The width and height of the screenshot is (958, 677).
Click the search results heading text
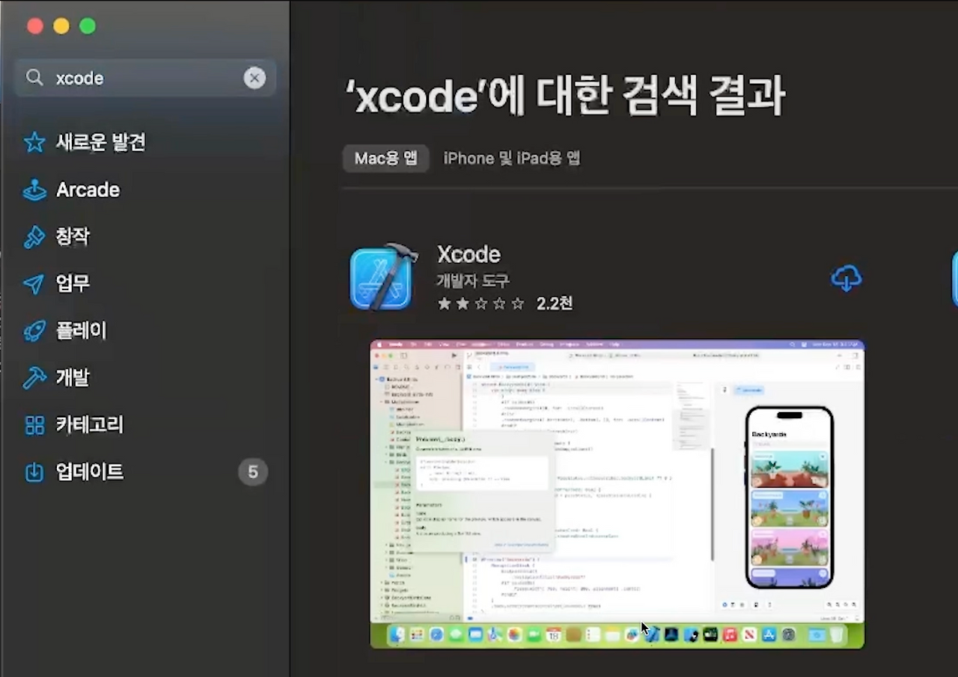pos(564,96)
